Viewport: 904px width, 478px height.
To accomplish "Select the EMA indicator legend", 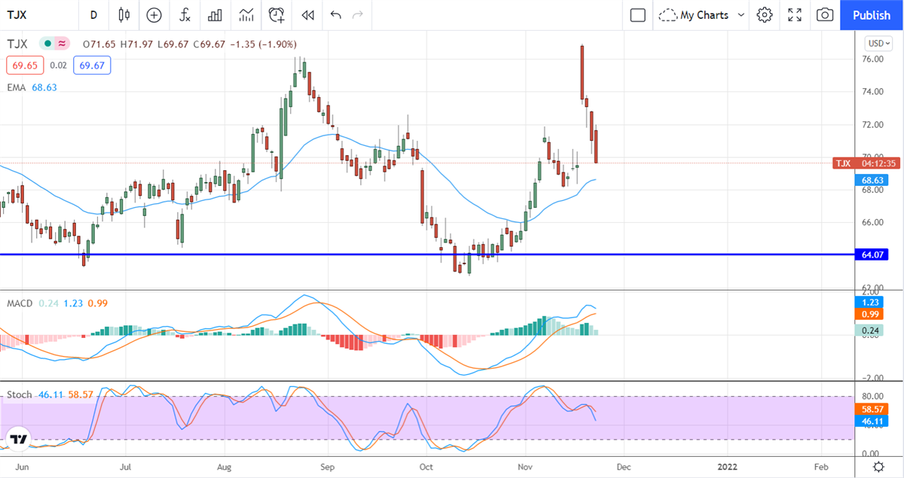I will 15,87.
